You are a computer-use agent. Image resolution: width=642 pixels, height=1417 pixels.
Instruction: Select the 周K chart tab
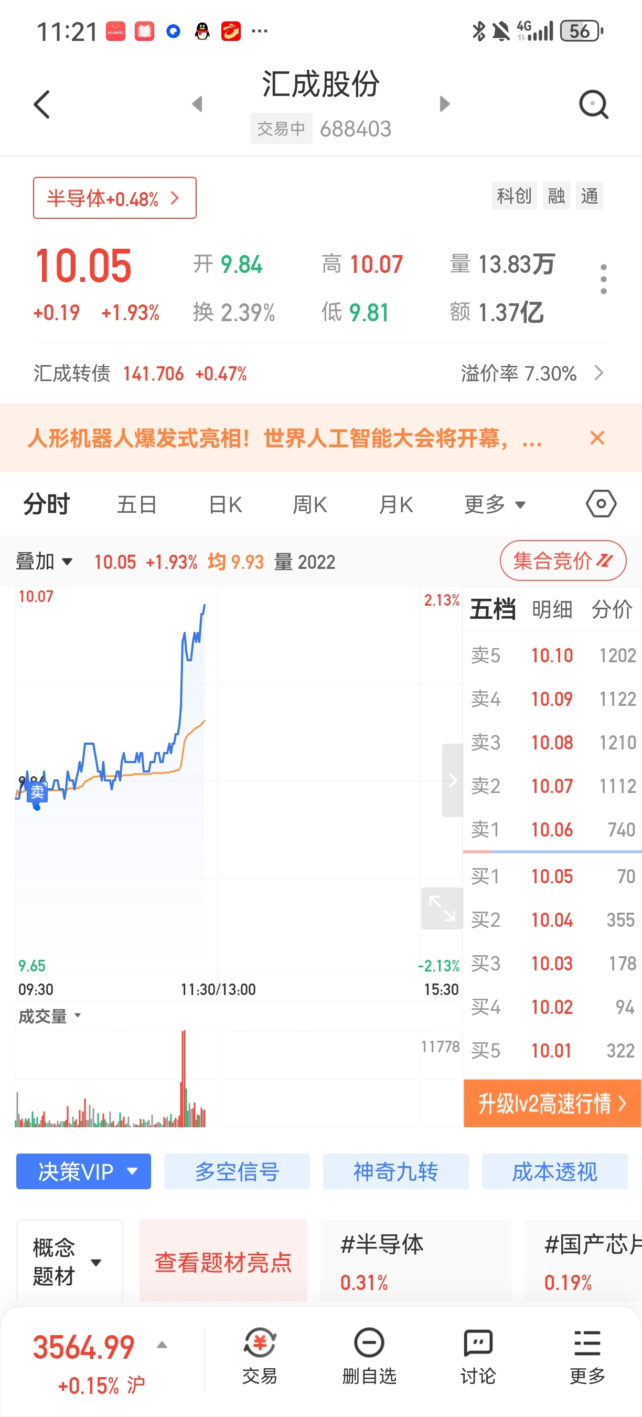point(310,504)
